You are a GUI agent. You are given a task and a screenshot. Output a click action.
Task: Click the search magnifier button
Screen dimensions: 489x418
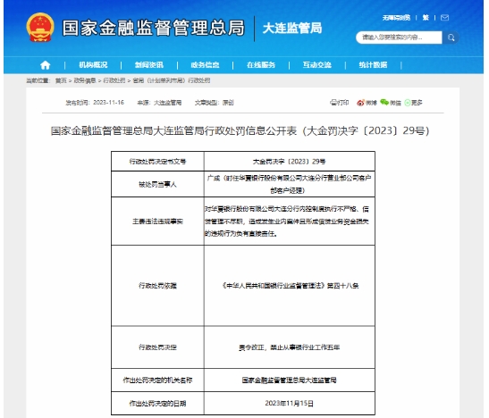[451, 38]
